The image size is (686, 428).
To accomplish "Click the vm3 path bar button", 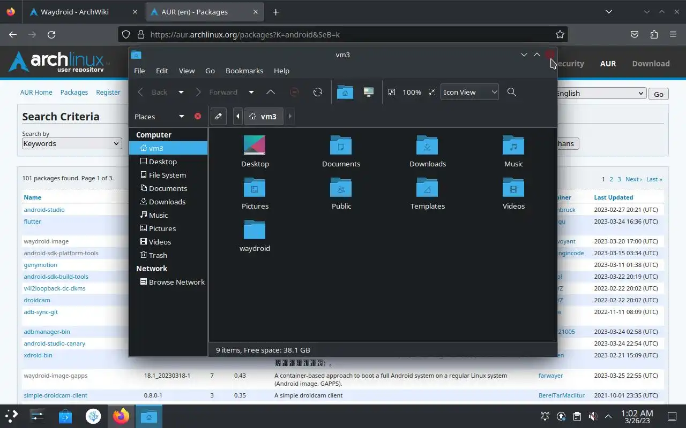I will click(x=263, y=116).
